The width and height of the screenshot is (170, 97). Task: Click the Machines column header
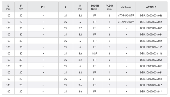pos(126,7)
